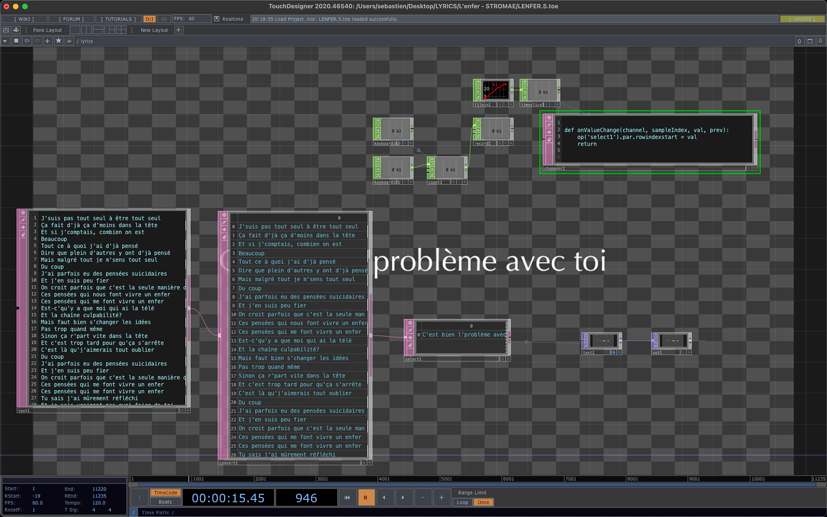Go back to previous network
Image resolution: width=827 pixels, height=517 pixels.
click(27, 41)
